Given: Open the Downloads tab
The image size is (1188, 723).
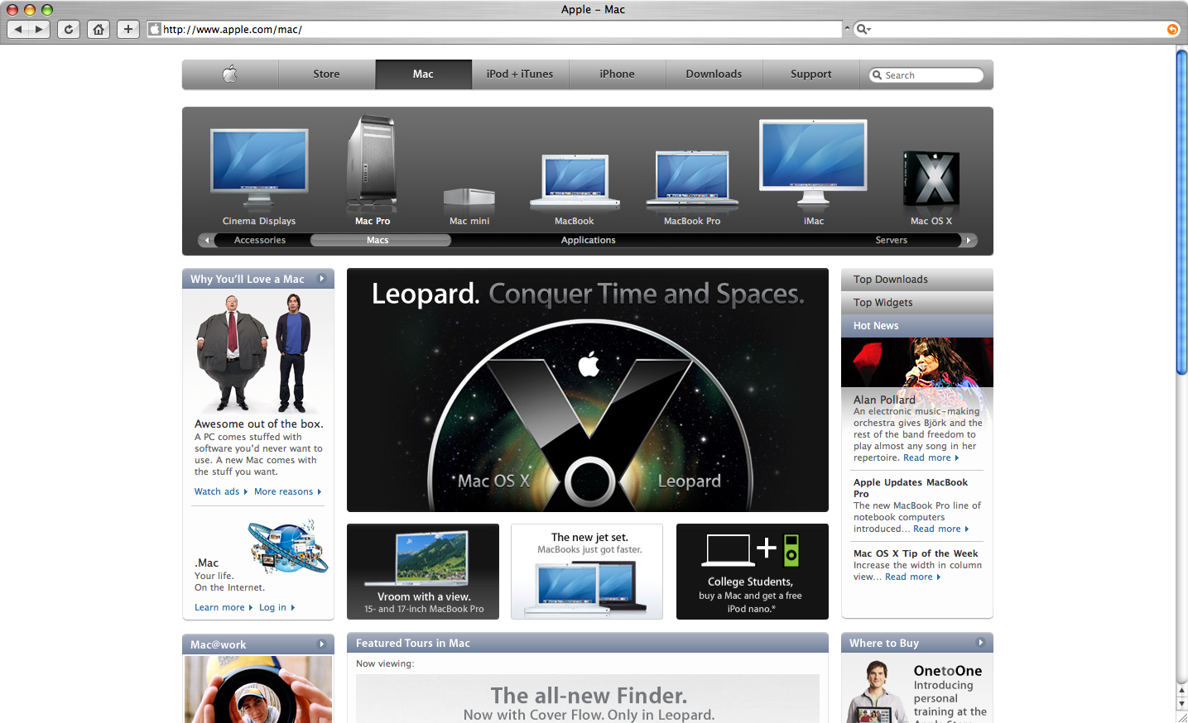Looking at the screenshot, I should pos(714,74).
